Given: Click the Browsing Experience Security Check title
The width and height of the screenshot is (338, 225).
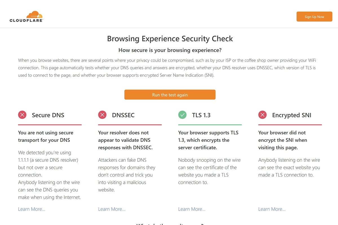Looking at the screenshot, I should coord(170,39).
